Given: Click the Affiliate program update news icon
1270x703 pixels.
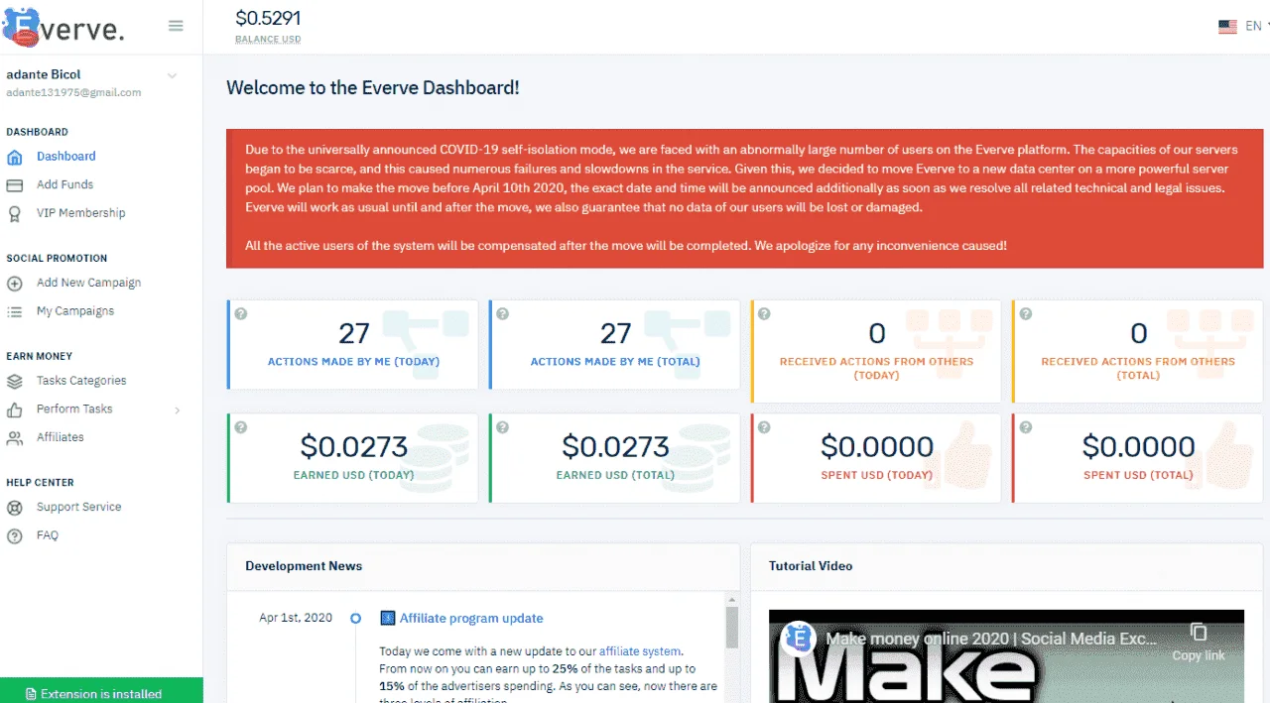Looking at the screenshot, I should (388, 619).
